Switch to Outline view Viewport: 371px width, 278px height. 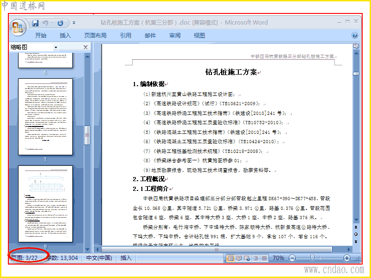point(256,258)
